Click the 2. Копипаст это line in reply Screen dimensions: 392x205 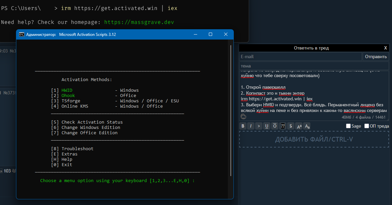(272, 93)
